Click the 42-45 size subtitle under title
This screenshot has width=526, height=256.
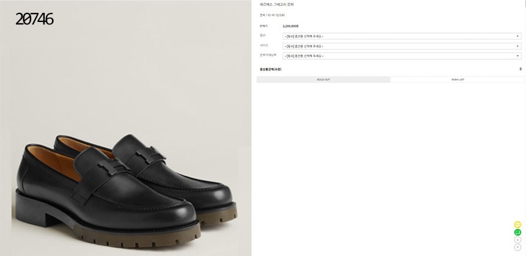(x=272, y=15)
